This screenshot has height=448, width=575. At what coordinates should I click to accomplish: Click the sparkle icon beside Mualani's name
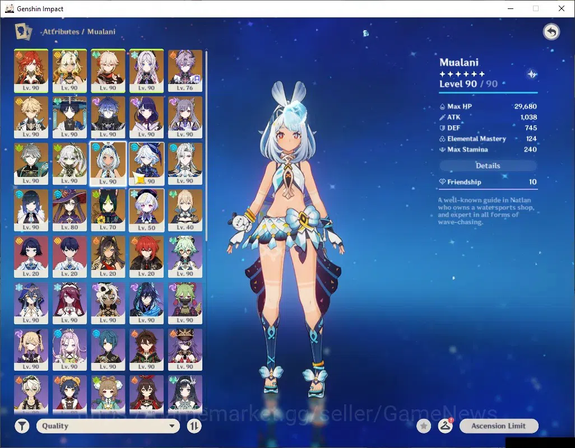coord(532,74)
